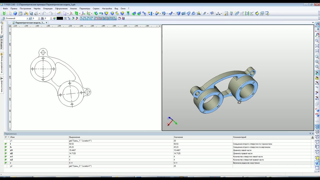
Task: Select comment Диаметр левой части
Action: tap(242, 150)
